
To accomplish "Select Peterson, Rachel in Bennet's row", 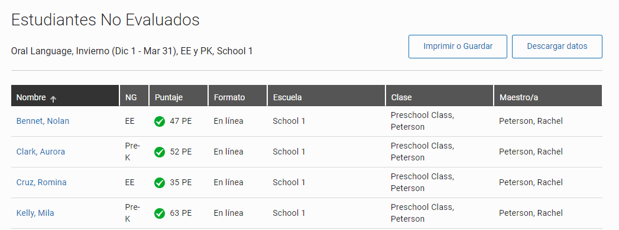I will click(531, 121).
